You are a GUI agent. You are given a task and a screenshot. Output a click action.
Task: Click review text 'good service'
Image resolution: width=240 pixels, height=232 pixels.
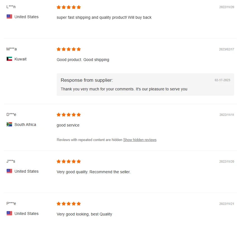(x=68, y=125)
